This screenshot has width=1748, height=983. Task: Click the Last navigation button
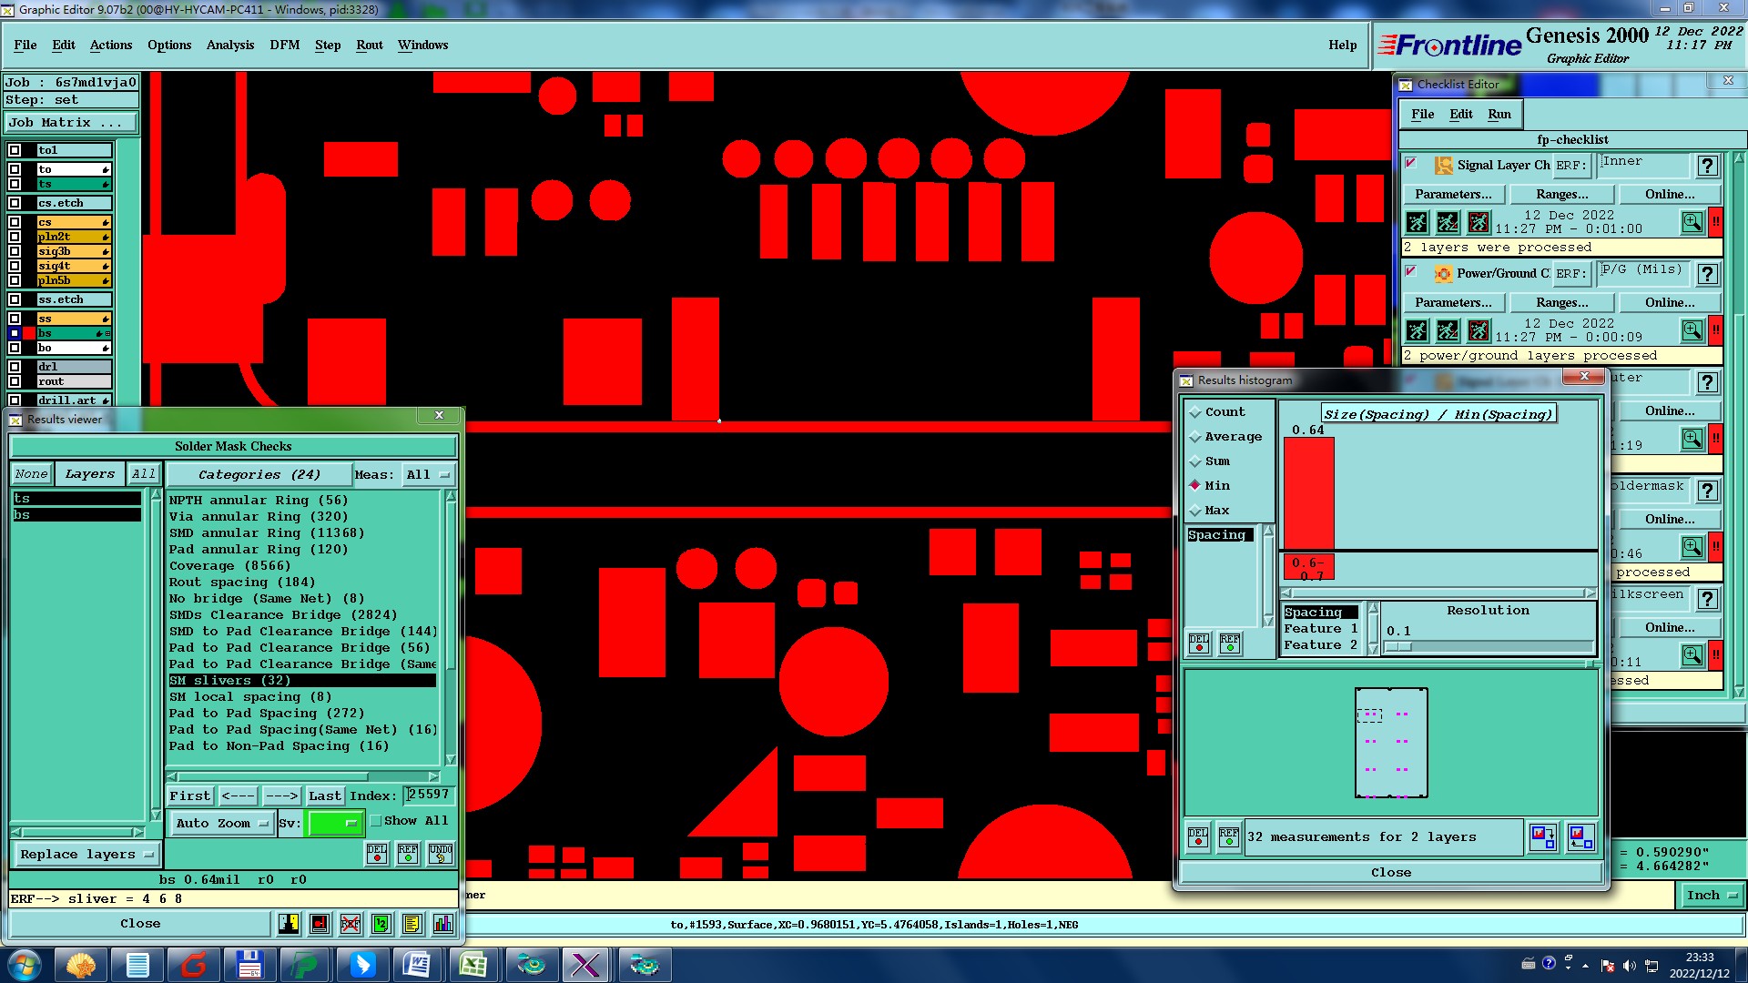[x=324, y=796]
